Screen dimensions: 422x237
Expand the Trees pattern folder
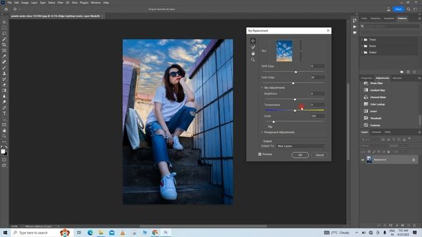362,39
